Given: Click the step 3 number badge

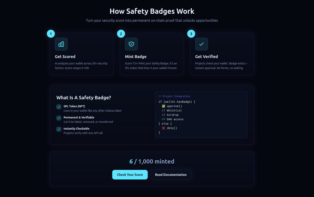Looking at the screenshot, I should (x=191, y=34).
